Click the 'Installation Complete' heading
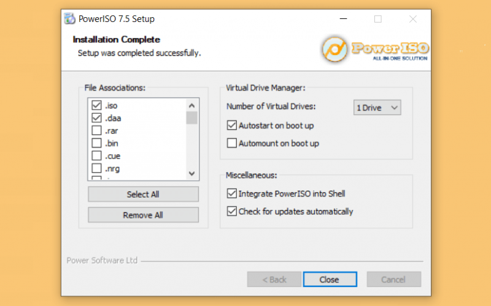The height and width of the screenshot is (306, 491). coord(117,40)
